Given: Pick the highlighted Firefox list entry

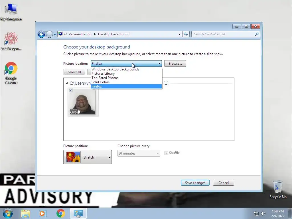Looking at the screenshot, I should pos(126,86).
